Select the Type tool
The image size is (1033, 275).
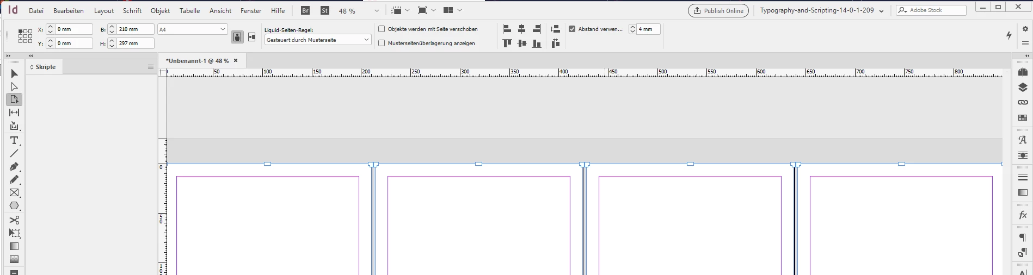pos(15,140)
